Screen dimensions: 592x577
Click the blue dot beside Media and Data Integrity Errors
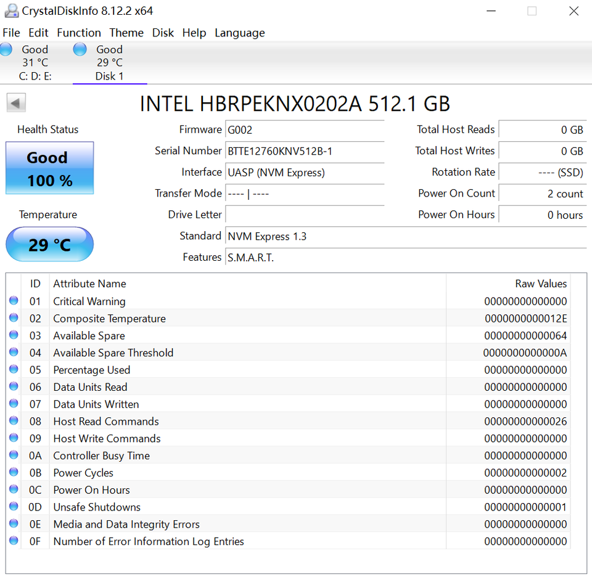pyautogui.click(x=14, y=524)
